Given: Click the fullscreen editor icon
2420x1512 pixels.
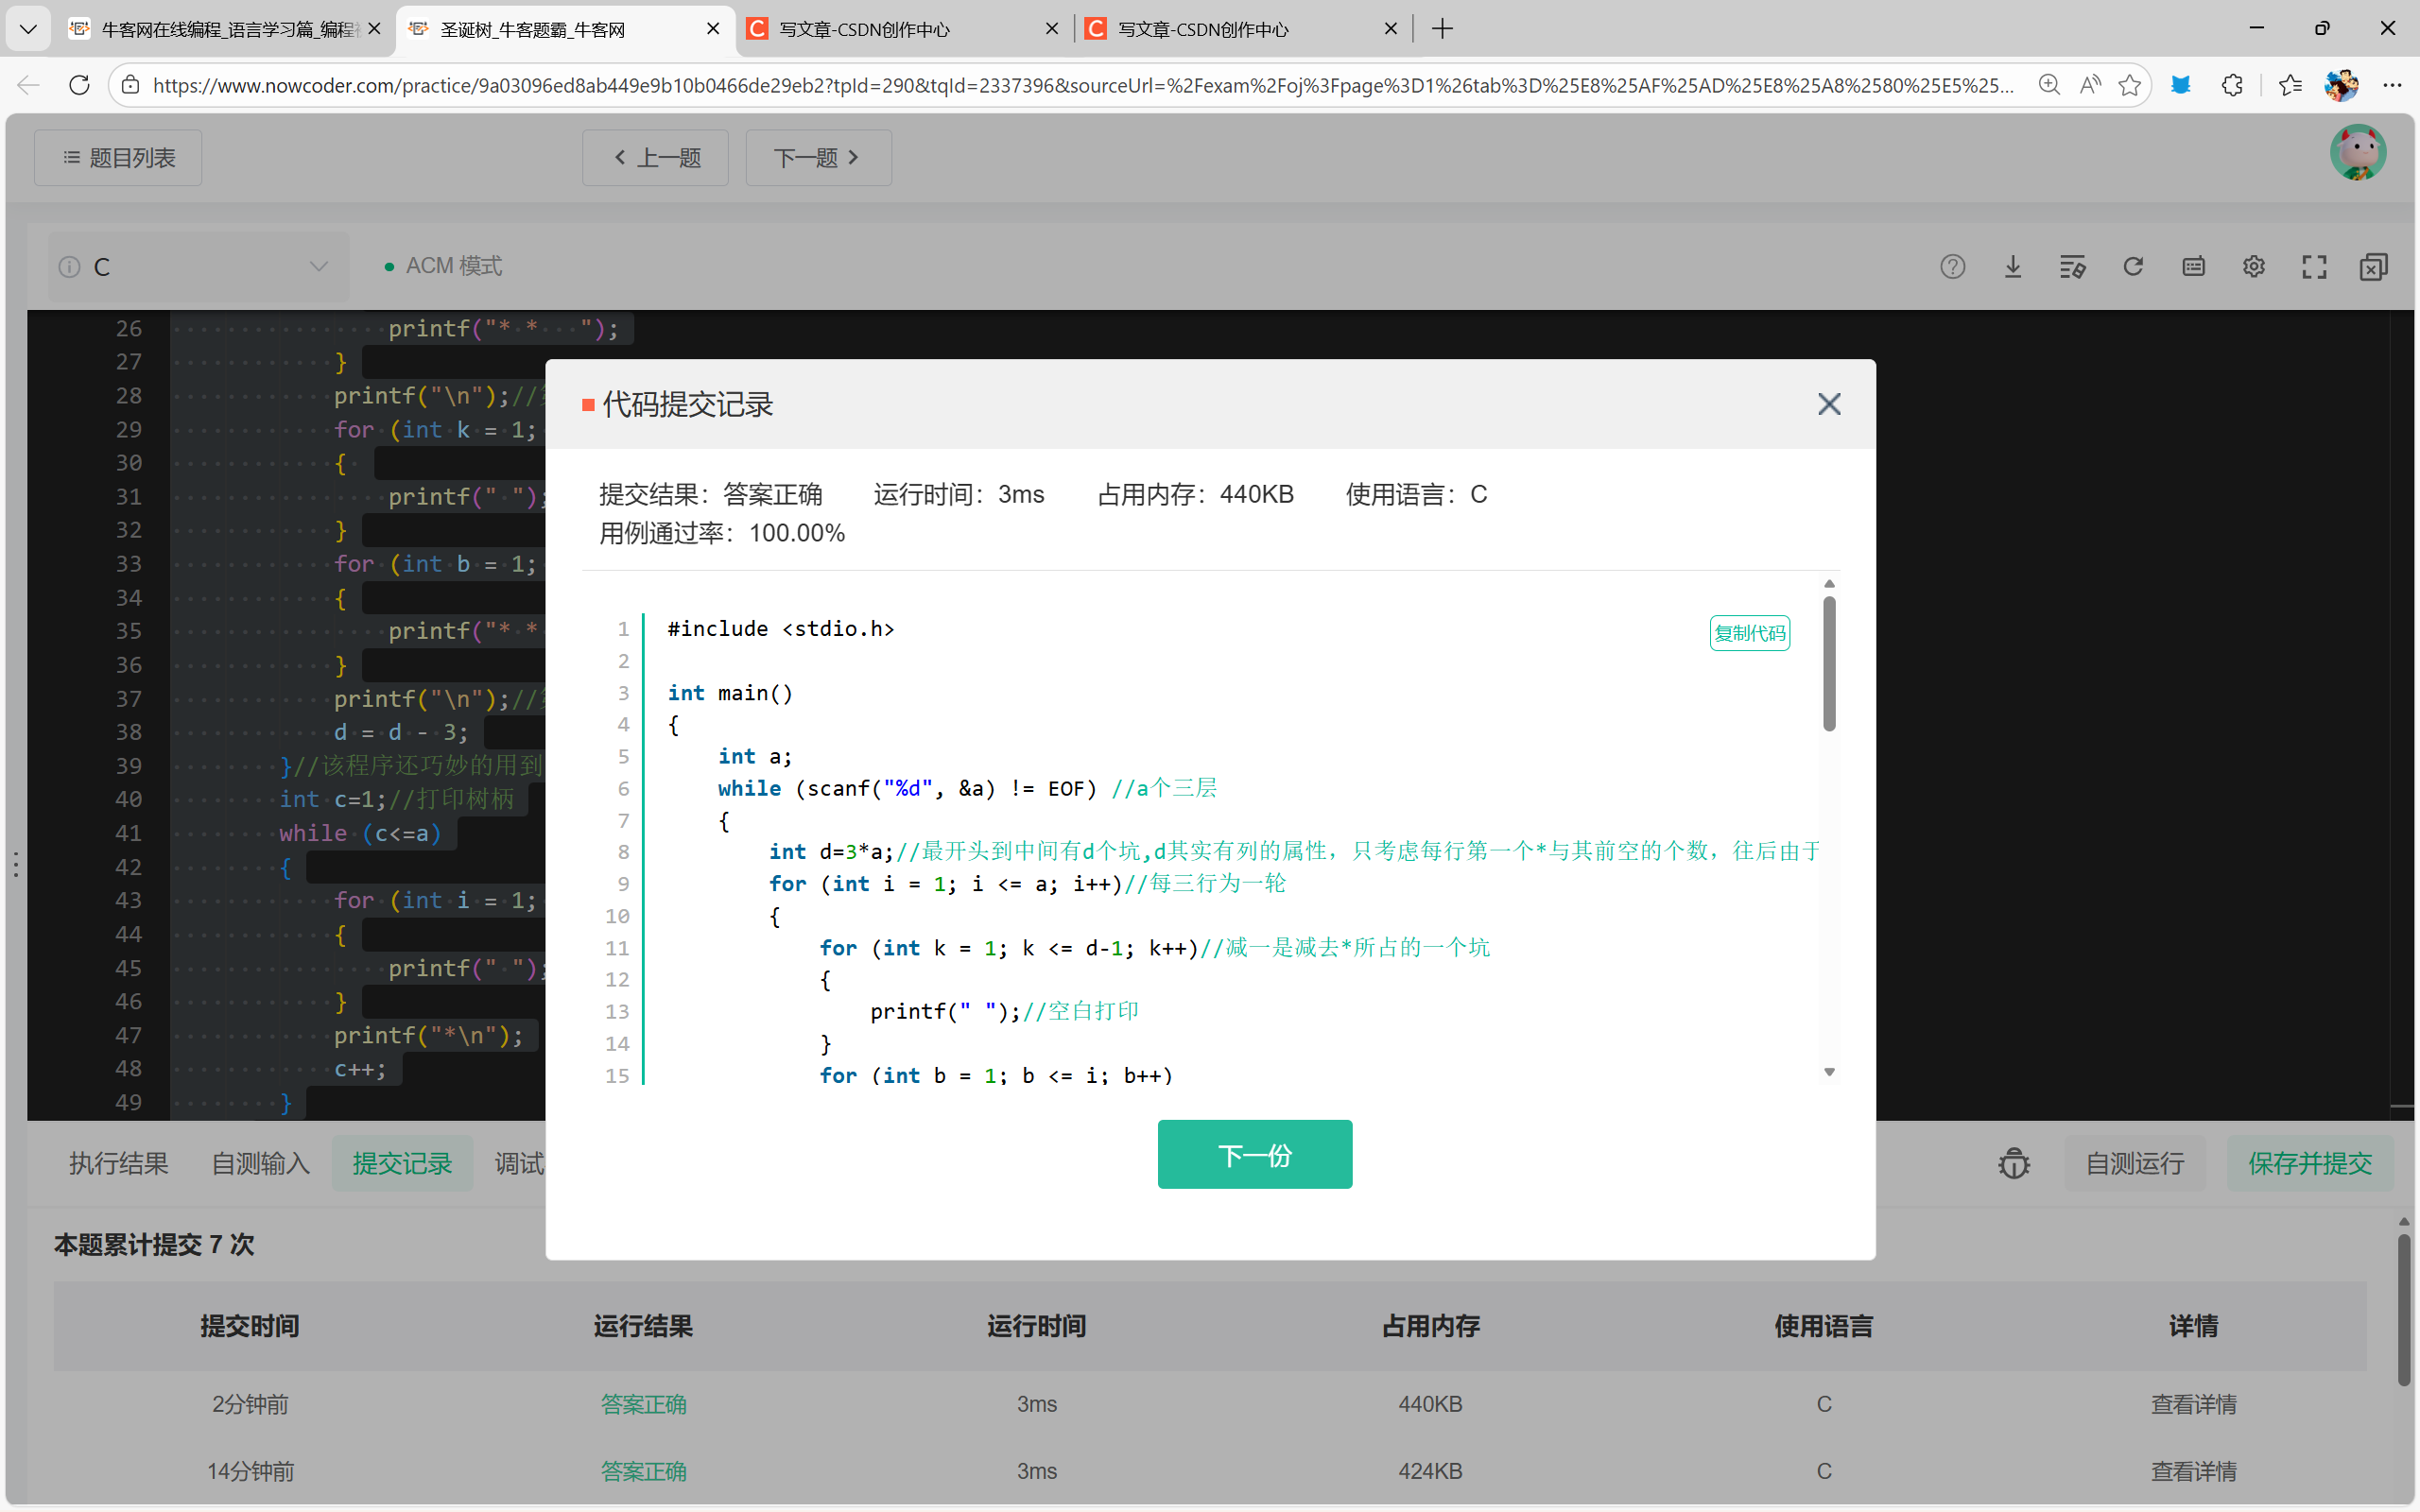Looking at the screenshot, I should coord(2313,267).
